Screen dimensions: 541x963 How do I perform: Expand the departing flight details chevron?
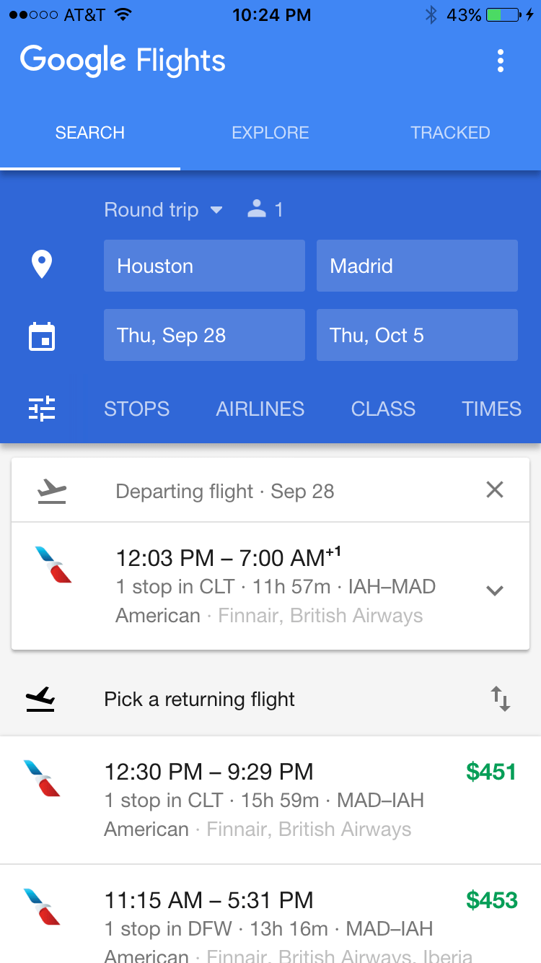click(x=495, y=590)
